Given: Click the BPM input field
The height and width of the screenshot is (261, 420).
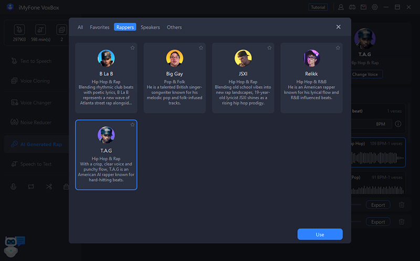Looking at the screenshot, I should 371,124.
